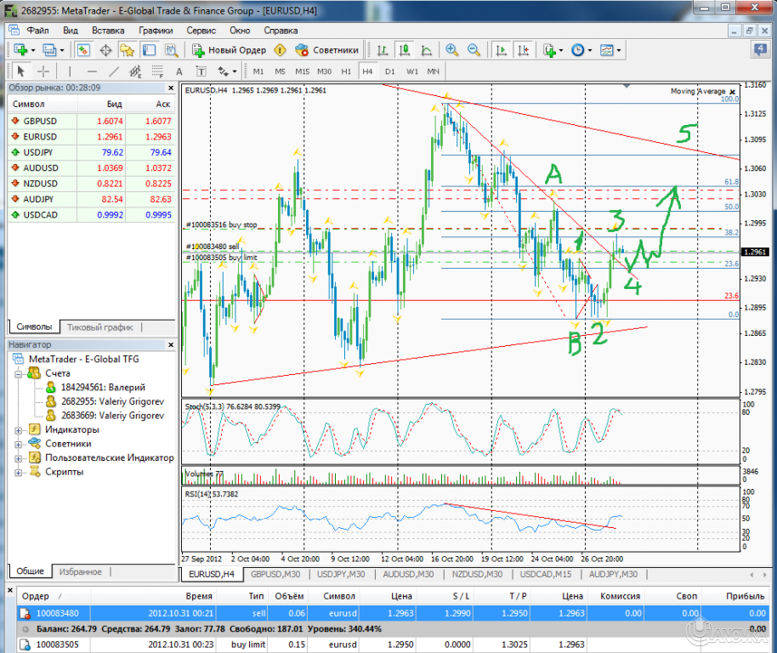Select the Crosshair tool
Screen dimensions: 777x653
pos(43,71)
